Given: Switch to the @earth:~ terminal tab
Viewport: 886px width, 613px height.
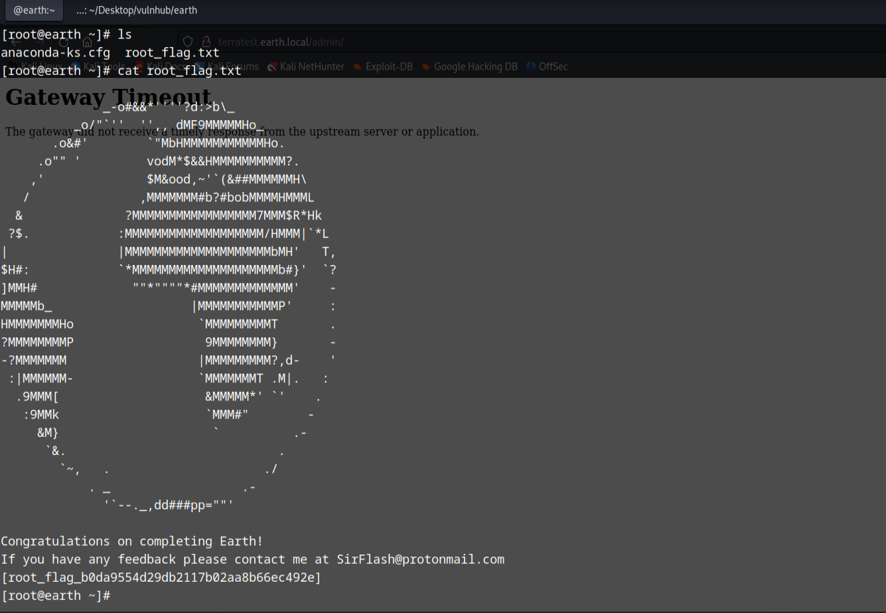Looking at the screenshot, I should [34, 11].
